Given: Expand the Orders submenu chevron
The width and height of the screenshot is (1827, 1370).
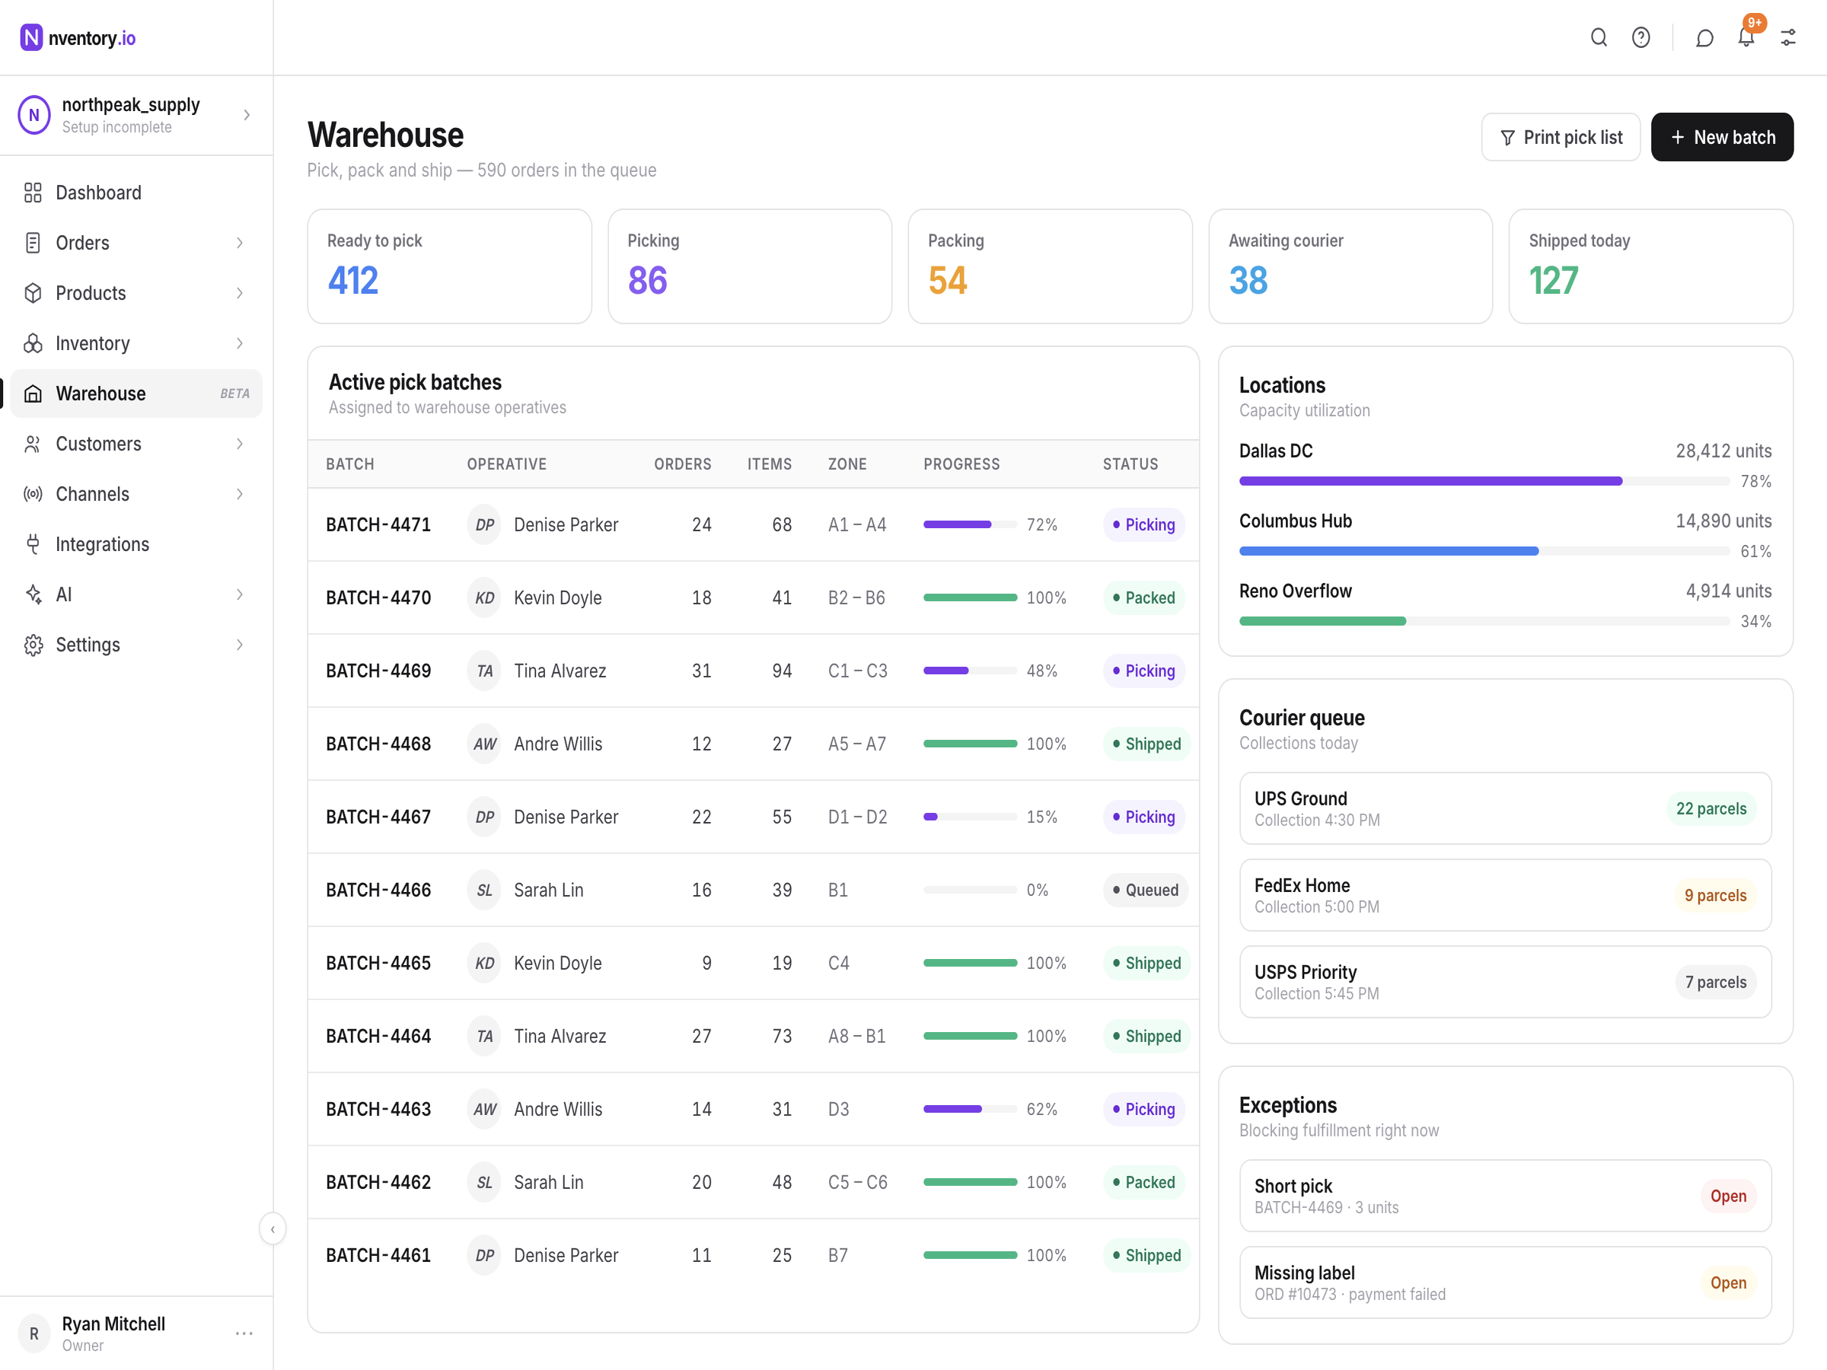Looking at the screenshot, I should tap(240, 243).
